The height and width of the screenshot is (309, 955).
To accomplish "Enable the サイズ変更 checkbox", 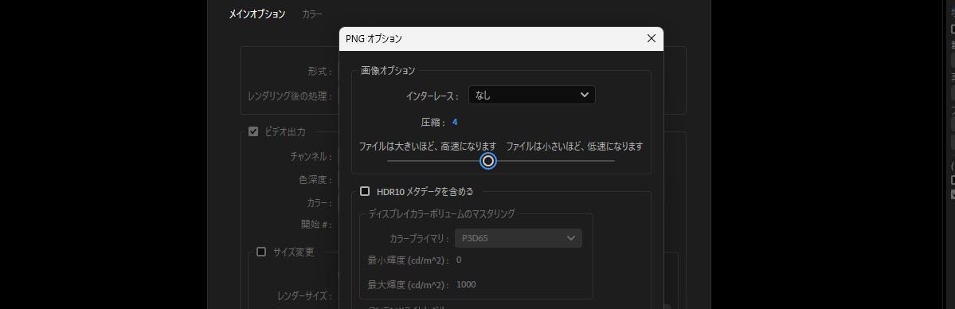I will pyautogui.click(x=261, y=252).
